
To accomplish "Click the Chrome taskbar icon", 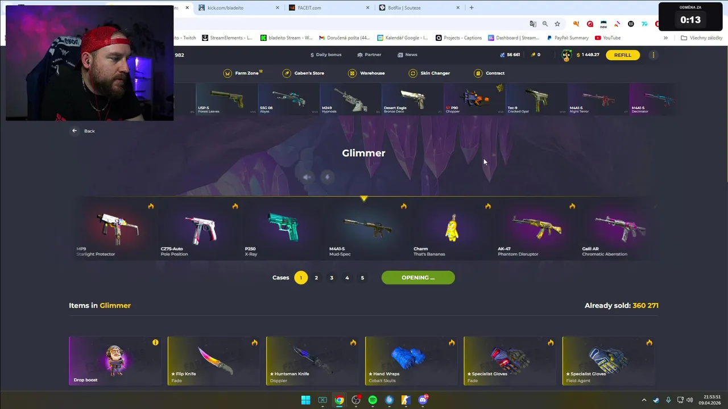I will pyautogui.click(x=339, y=400).
